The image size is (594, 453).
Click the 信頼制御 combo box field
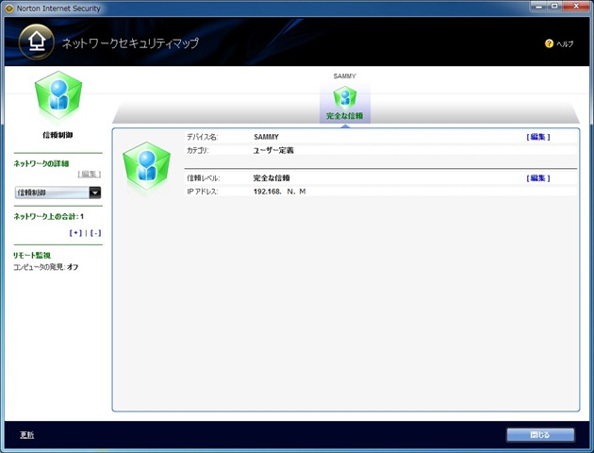click(x=58, y=193)
